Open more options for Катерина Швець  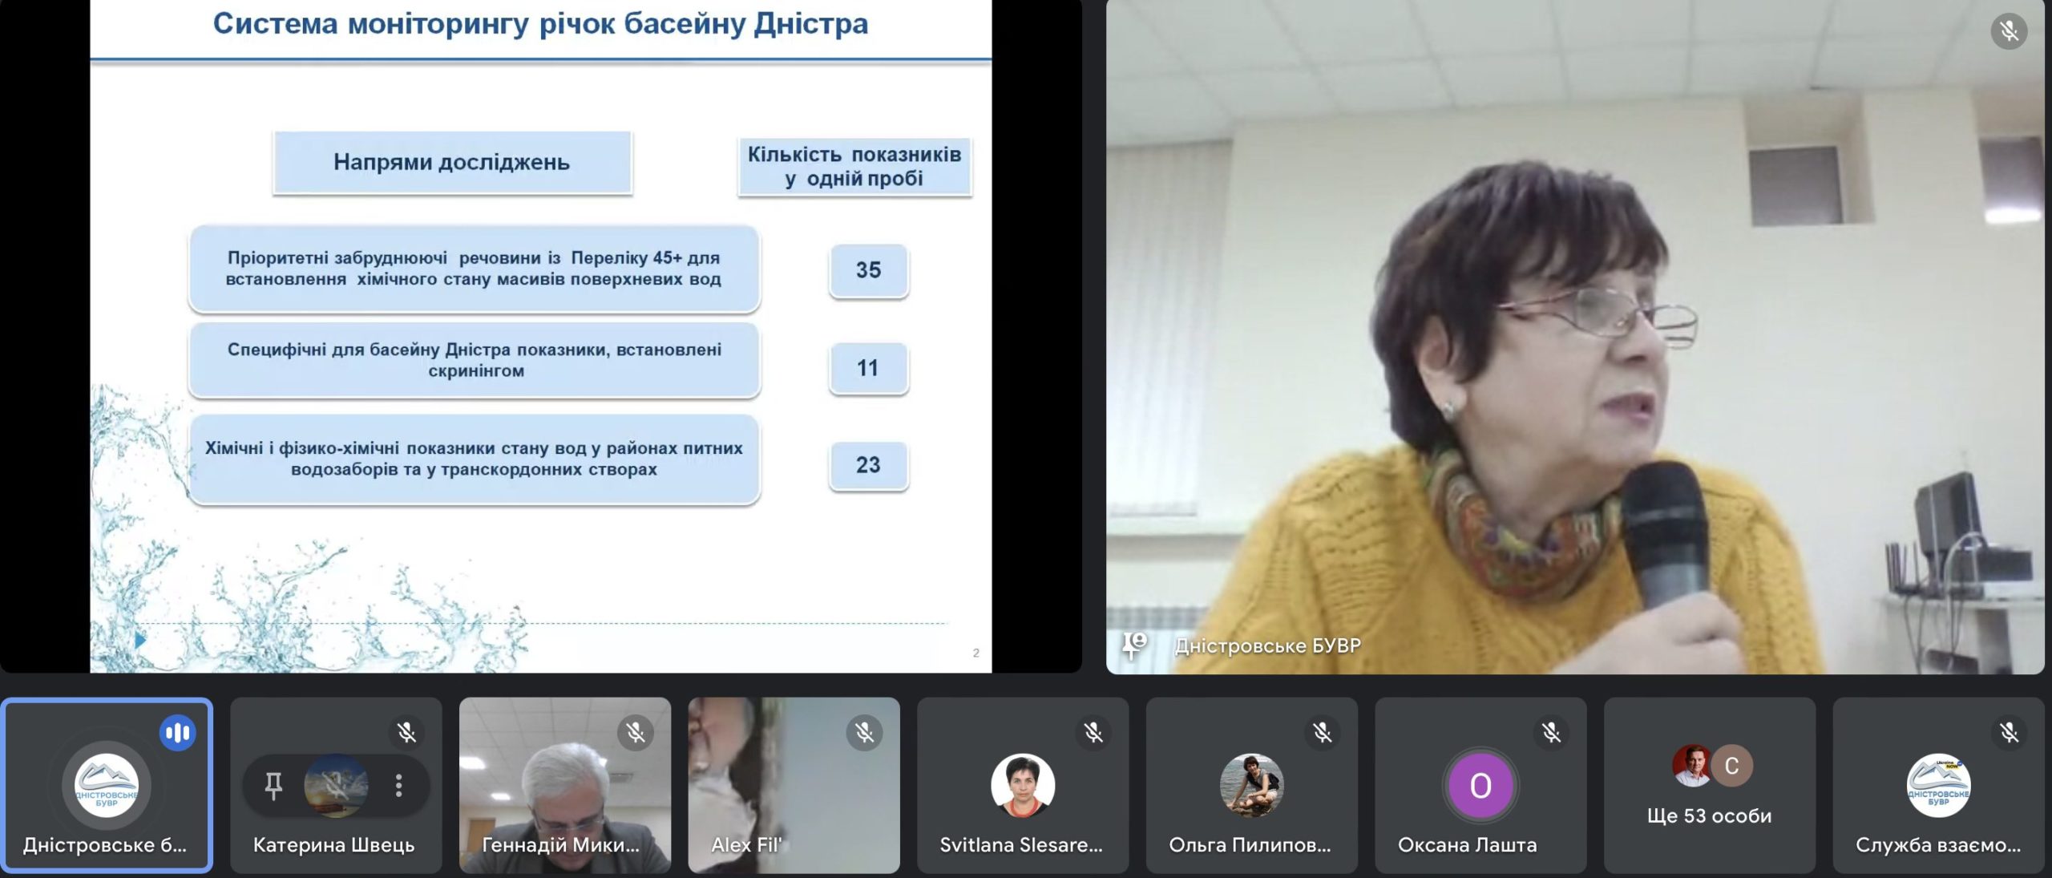(398, 785)
